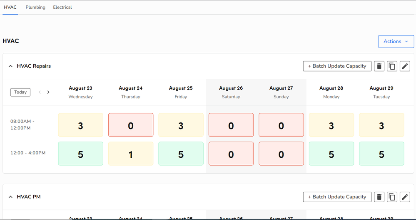416x220 pixels.
Task: Click Batch Update Capacity for HVAC Repairs
Action: point(337,66)
